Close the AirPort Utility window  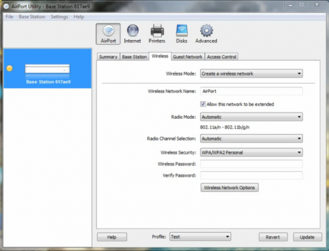pos(316,5)
